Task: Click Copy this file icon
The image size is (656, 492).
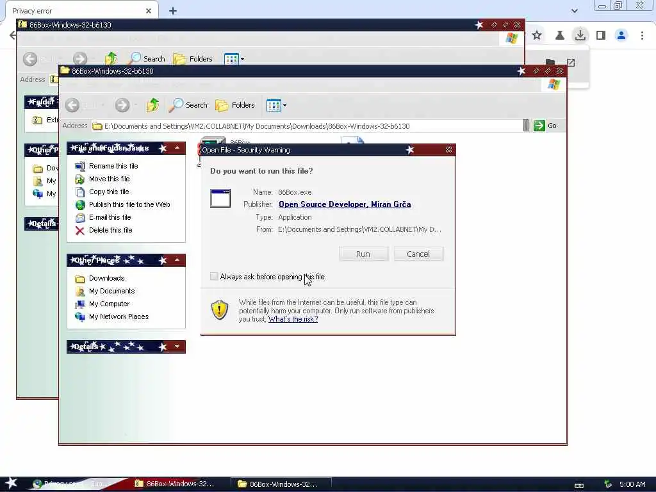Action: click(80, 192)
